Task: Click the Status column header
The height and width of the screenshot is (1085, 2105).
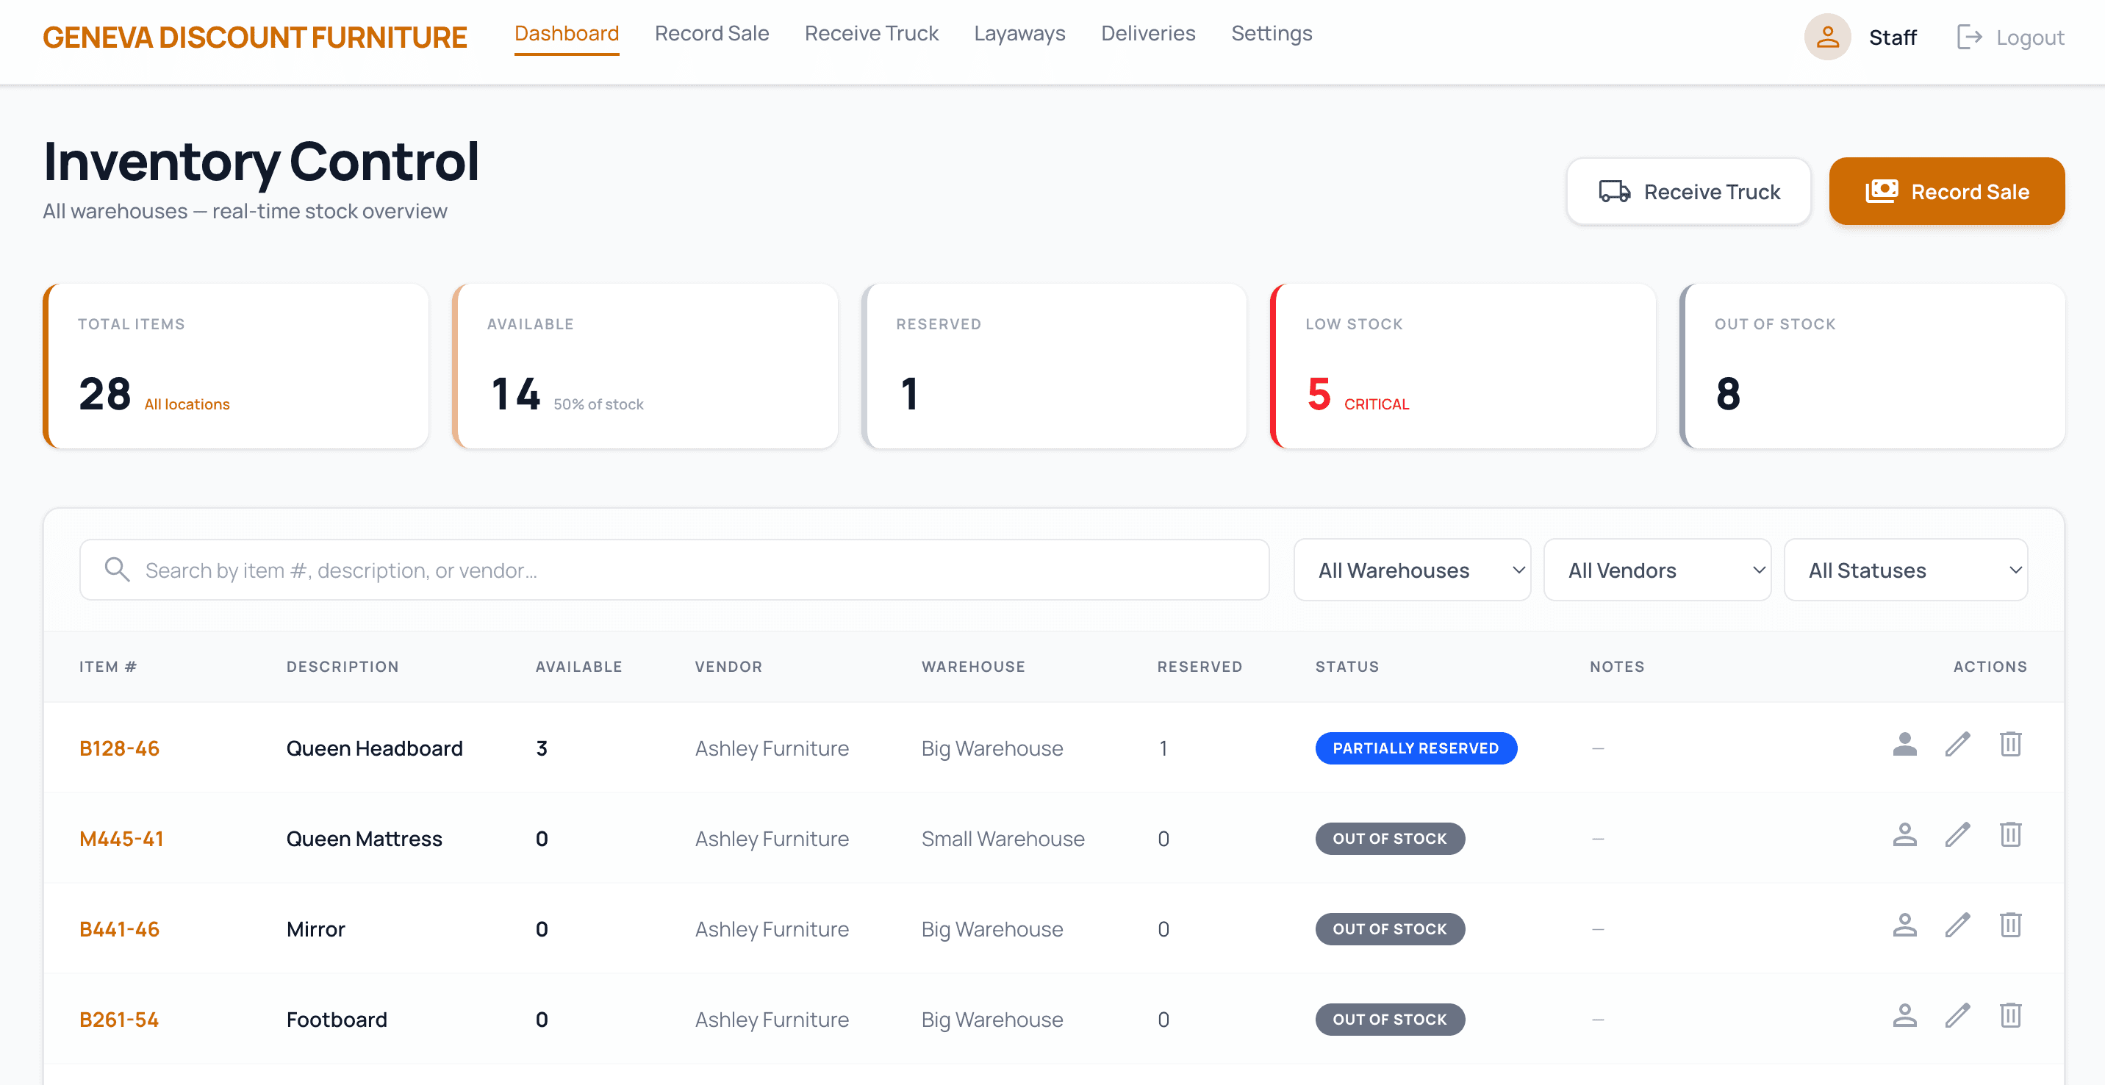Action: click(1346, 667)
